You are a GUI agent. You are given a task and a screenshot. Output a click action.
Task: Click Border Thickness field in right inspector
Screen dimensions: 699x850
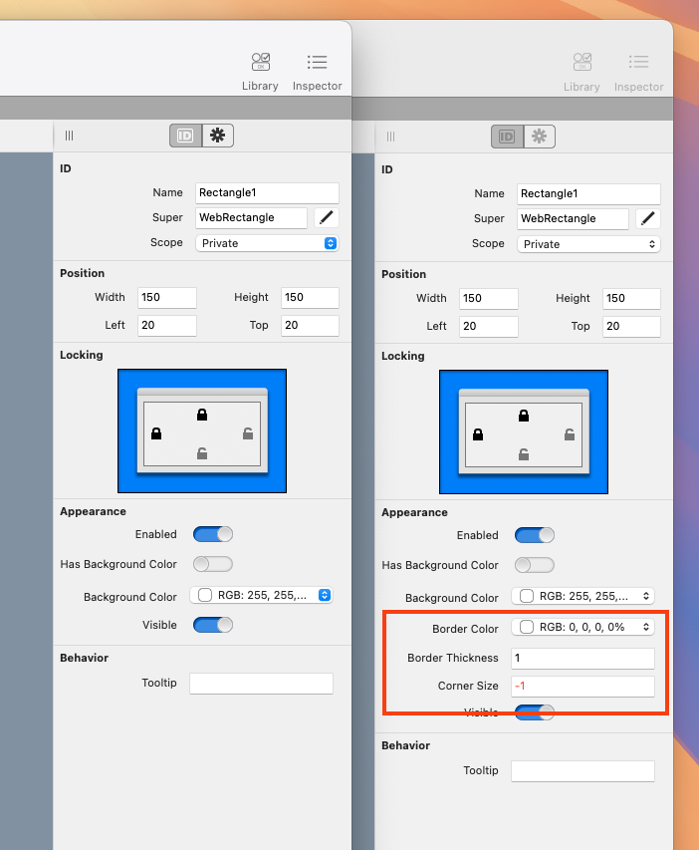pyautogui.click(x=583, y=658)
